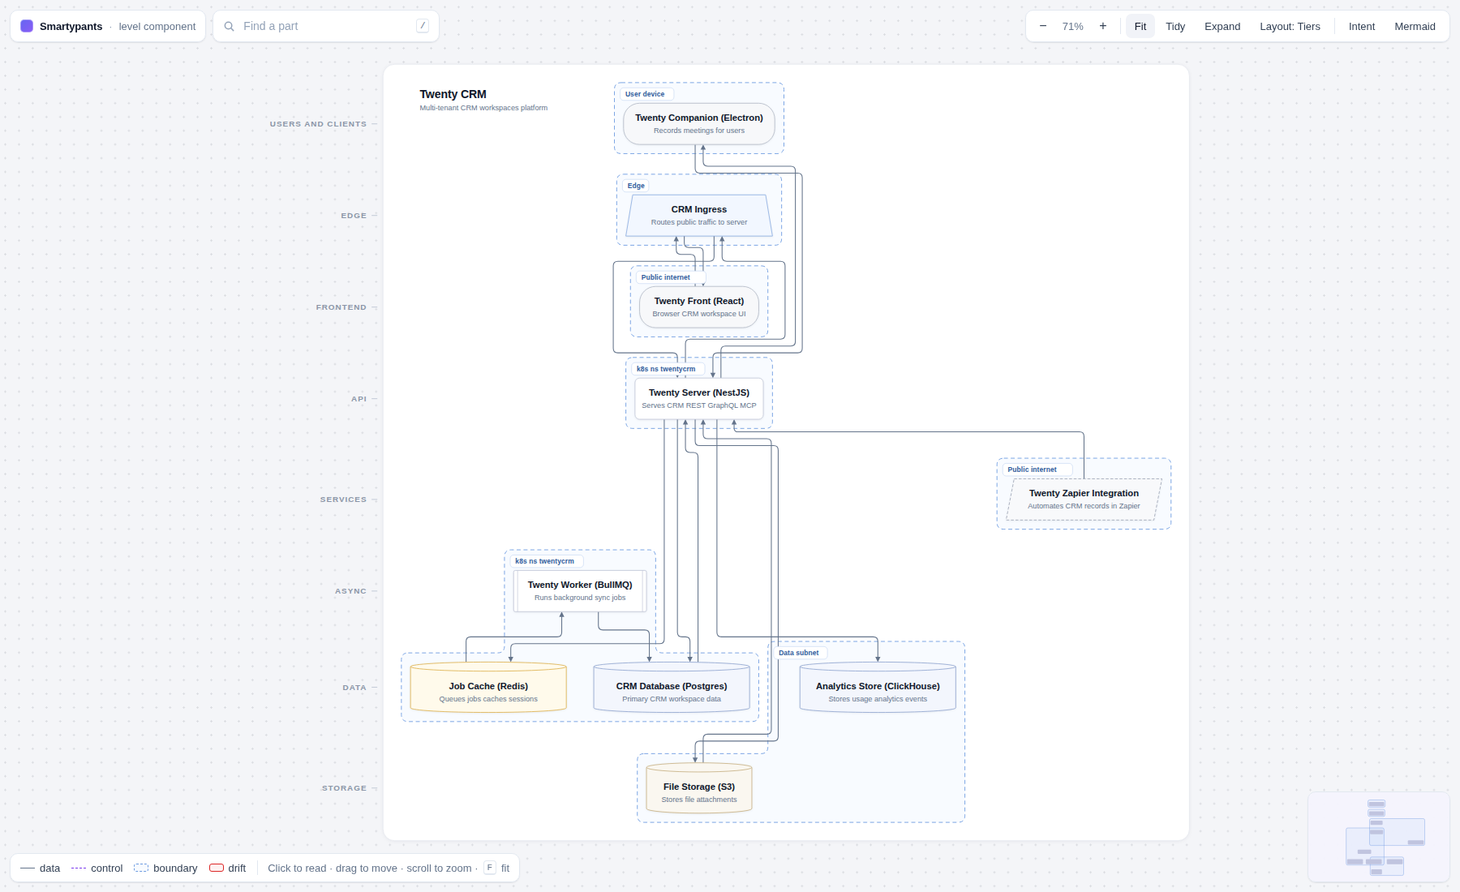Click the Smartypants purple logo icon
1460x892 pixels.
click(x=27, y=26)
